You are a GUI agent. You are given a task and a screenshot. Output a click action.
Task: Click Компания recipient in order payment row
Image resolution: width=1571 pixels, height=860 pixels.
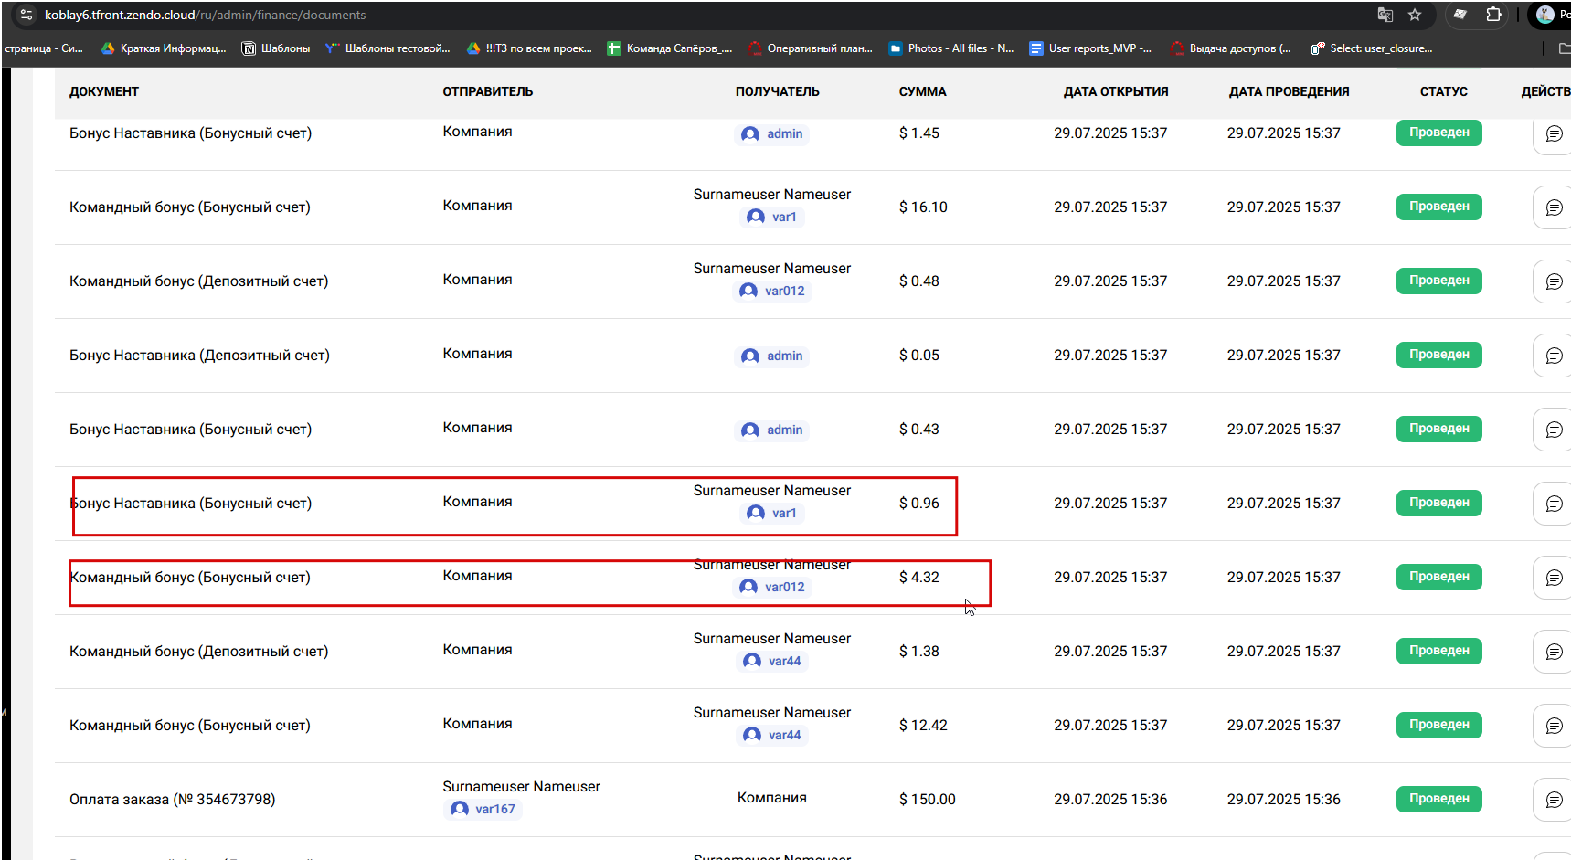click(772, 798)
